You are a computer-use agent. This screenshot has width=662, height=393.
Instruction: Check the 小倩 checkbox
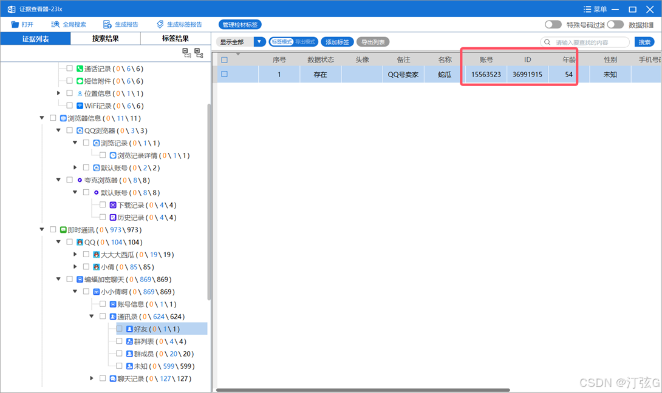[86, 267]
